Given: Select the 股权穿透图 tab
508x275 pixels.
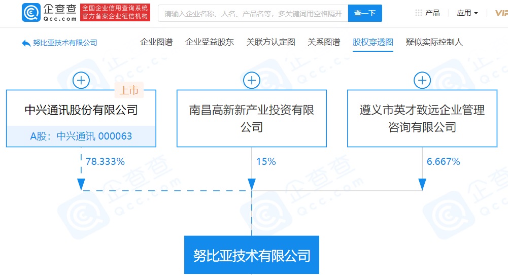Looking at the screenshot, I should [x=373, y=42].
